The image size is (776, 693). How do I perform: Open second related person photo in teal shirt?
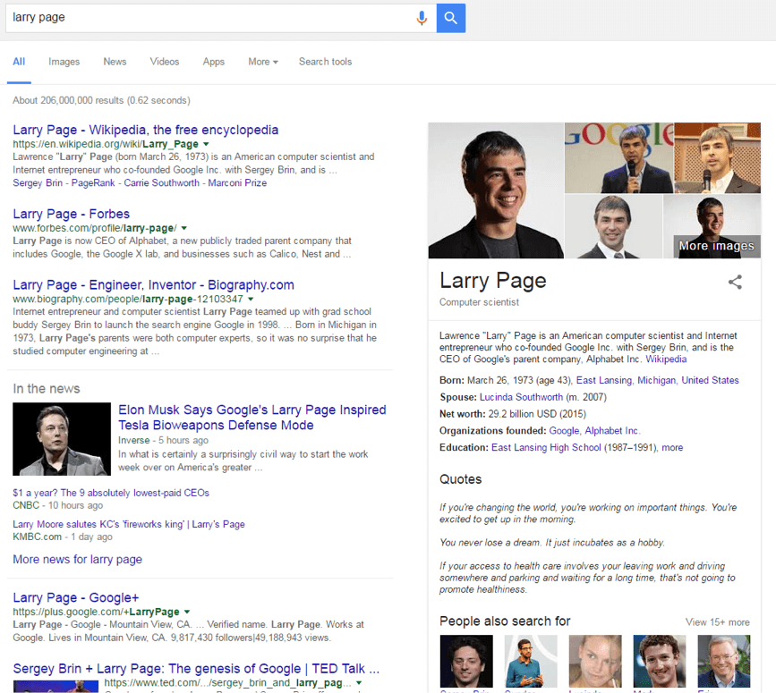(x=531, y=661)
